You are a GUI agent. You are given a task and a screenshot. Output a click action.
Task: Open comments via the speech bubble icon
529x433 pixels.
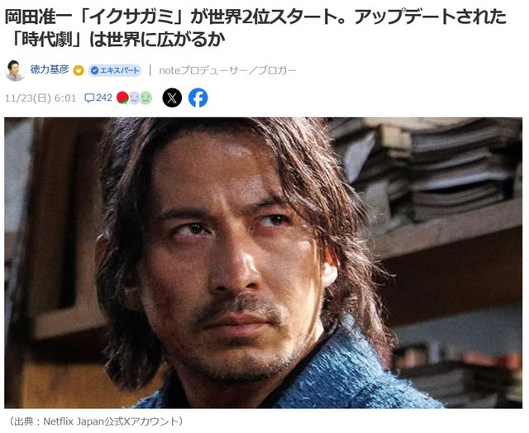coord(89,98)
